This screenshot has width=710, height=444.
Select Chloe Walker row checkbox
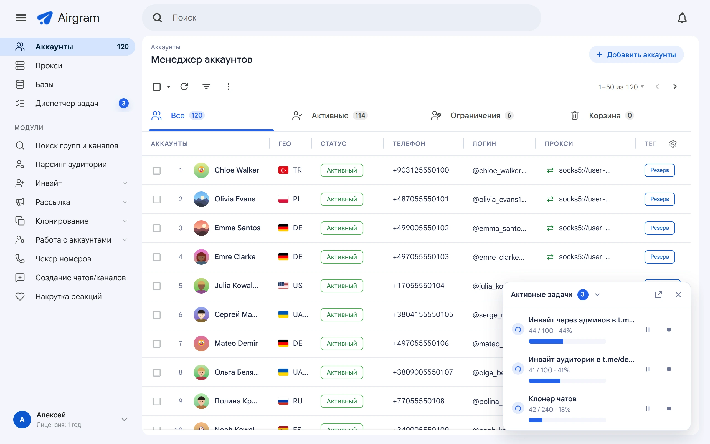pyautogui.click(x=157, y=170)
